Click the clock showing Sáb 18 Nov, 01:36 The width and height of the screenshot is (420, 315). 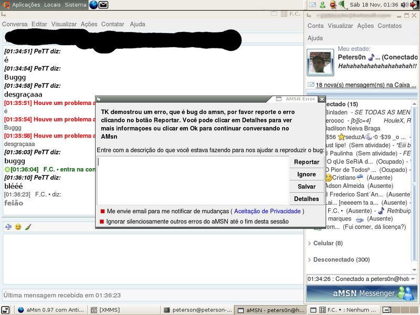pos(374,5)
